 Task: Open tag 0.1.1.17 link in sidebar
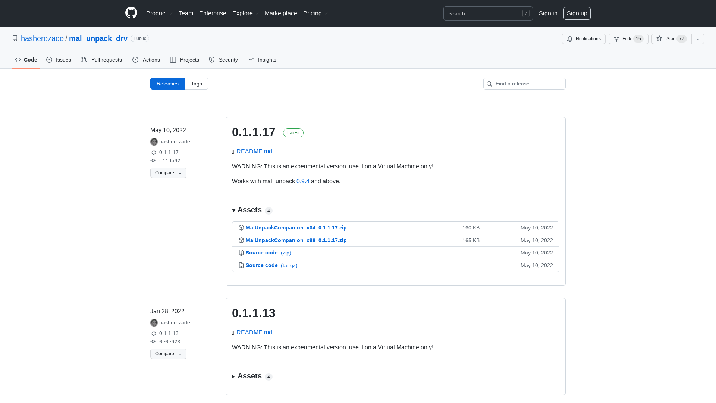(169, 152)
